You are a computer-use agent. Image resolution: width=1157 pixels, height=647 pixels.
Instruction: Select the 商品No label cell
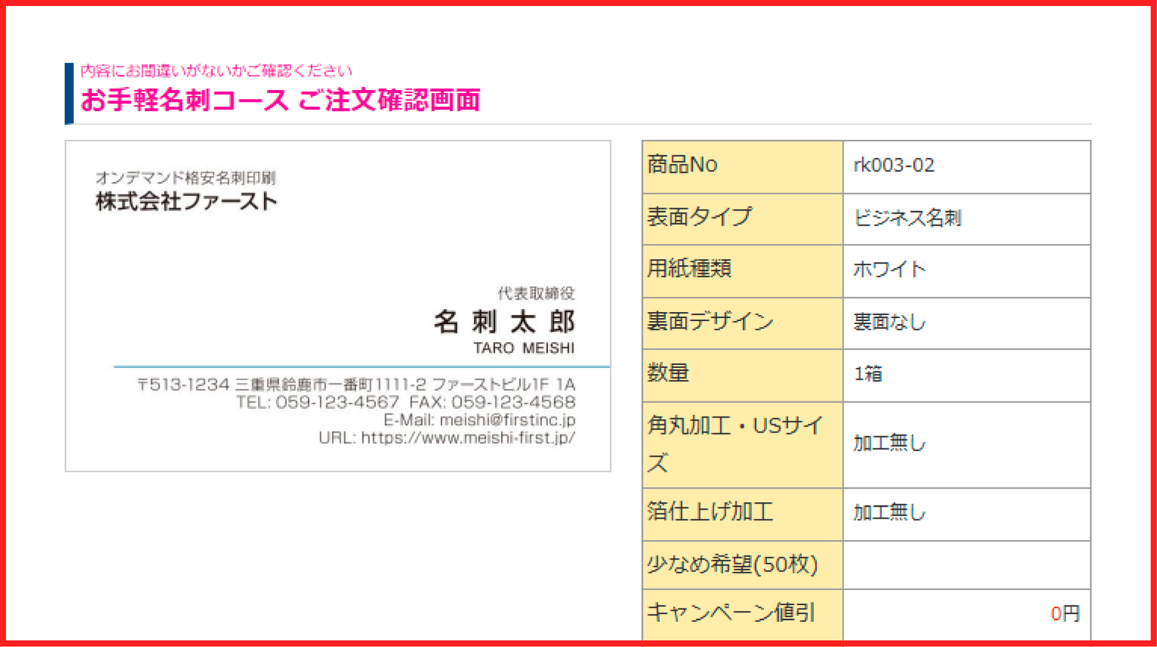pyautogui.click(x=742, y=166)
